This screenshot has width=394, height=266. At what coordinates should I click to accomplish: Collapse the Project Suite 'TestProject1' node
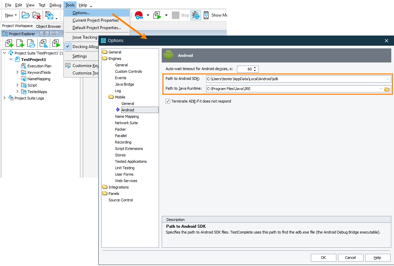[4, 53]
